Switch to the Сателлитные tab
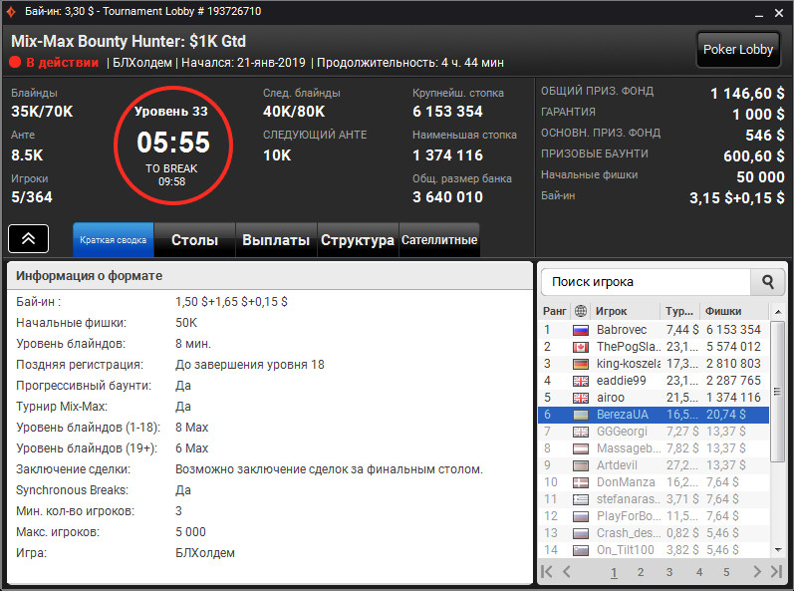Viewport: 794px width, 591px height. pos(439,240)
